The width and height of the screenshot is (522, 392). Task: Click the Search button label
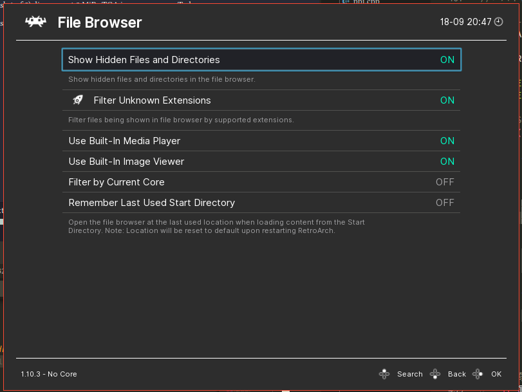[x=410, y=374]
